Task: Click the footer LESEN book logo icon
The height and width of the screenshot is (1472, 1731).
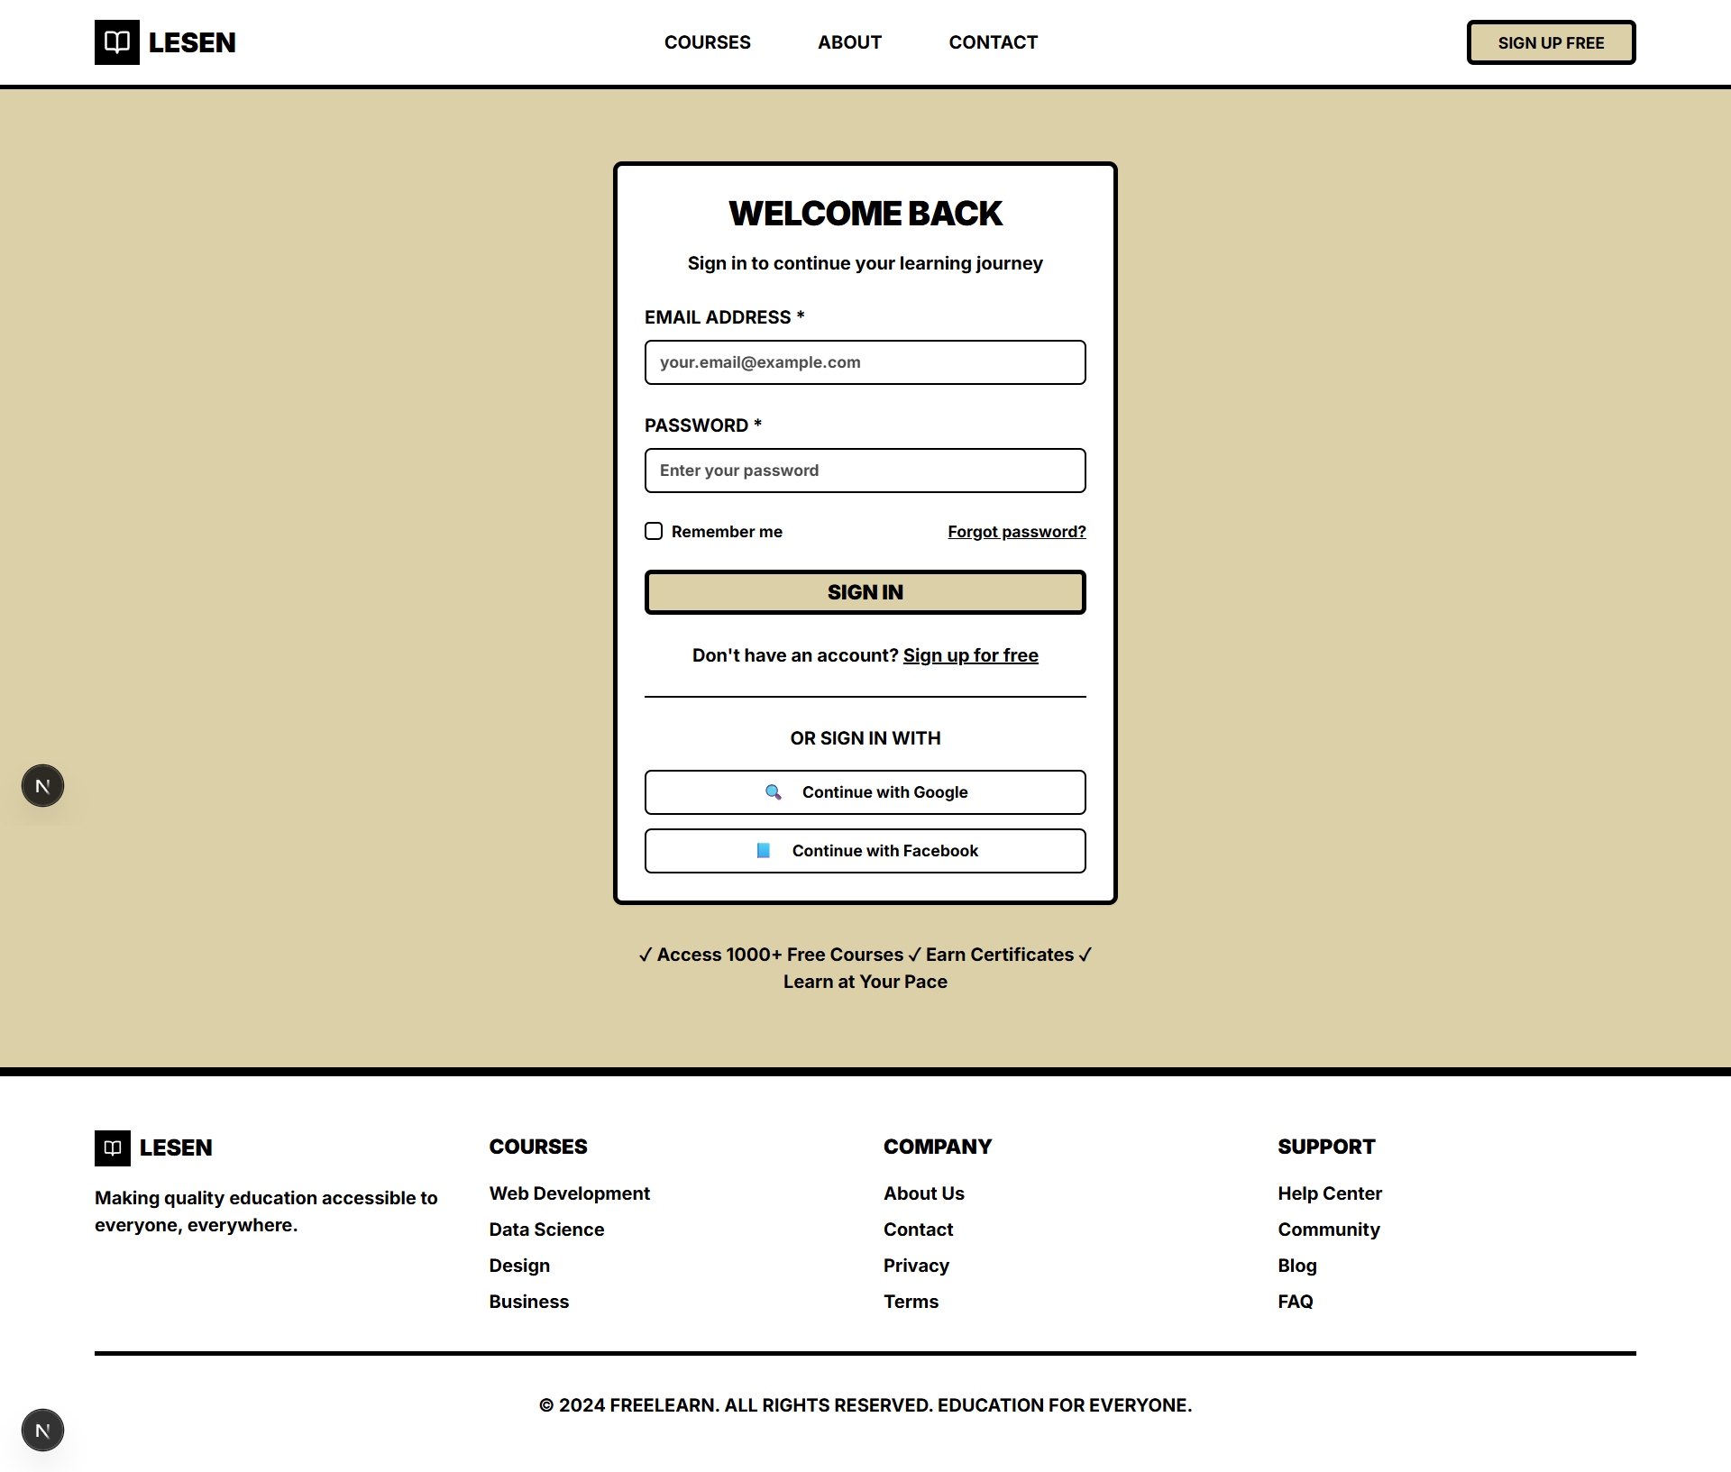Action: 113,1147
